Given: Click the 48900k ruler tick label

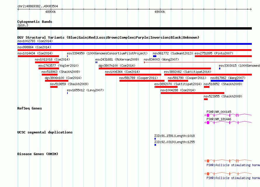Looking at the screenshot, I should [51, 12].
